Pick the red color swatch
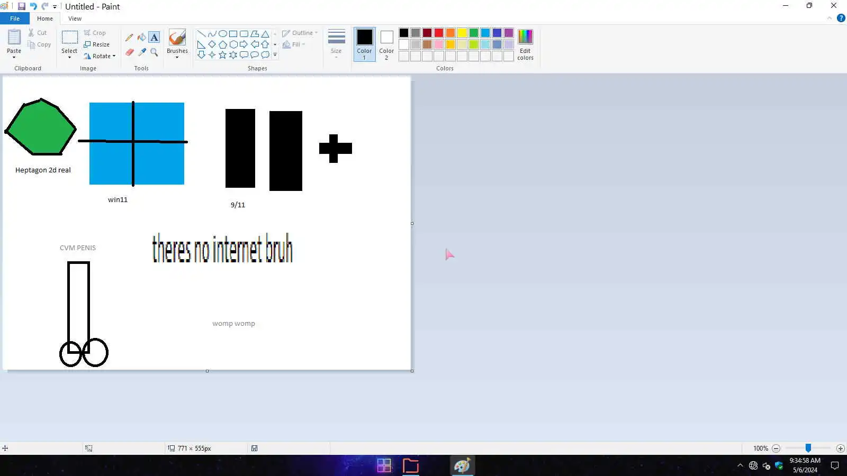Image resolution: width=847 pixels, height=476 pixels. click(x=439, y=33)
